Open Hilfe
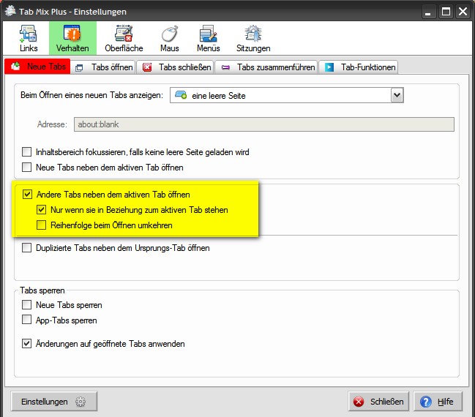Image resolution: width=475 pixels, height=417 pixels. [x=438, y=401]
